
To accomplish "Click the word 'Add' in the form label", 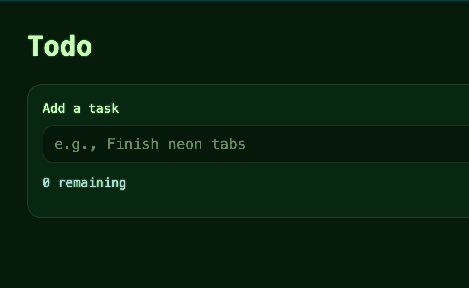I will tap(54, 108).
